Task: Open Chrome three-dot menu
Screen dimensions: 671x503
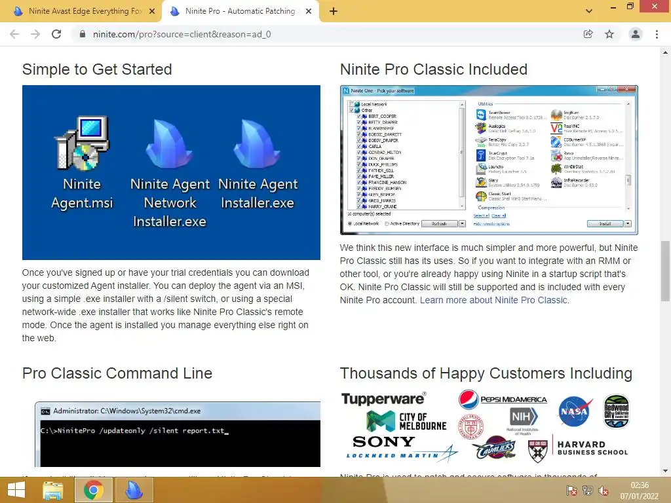Action: (x=657, y=34)
